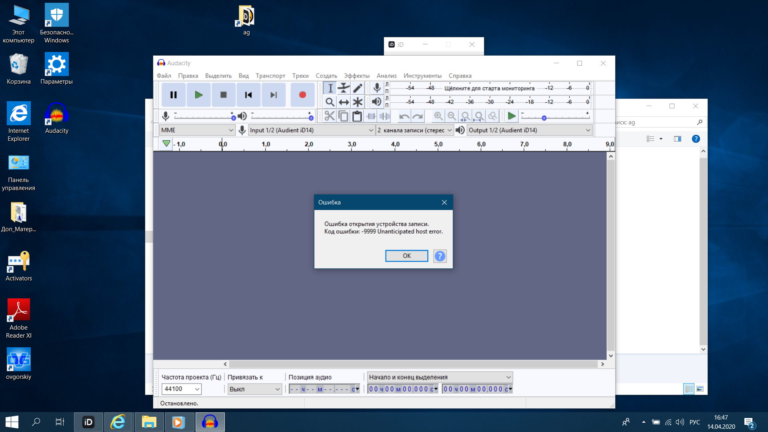Click OK in the Ошибка dialog
The height and width of the screenshot is (432, 768).
coord(406,256)
